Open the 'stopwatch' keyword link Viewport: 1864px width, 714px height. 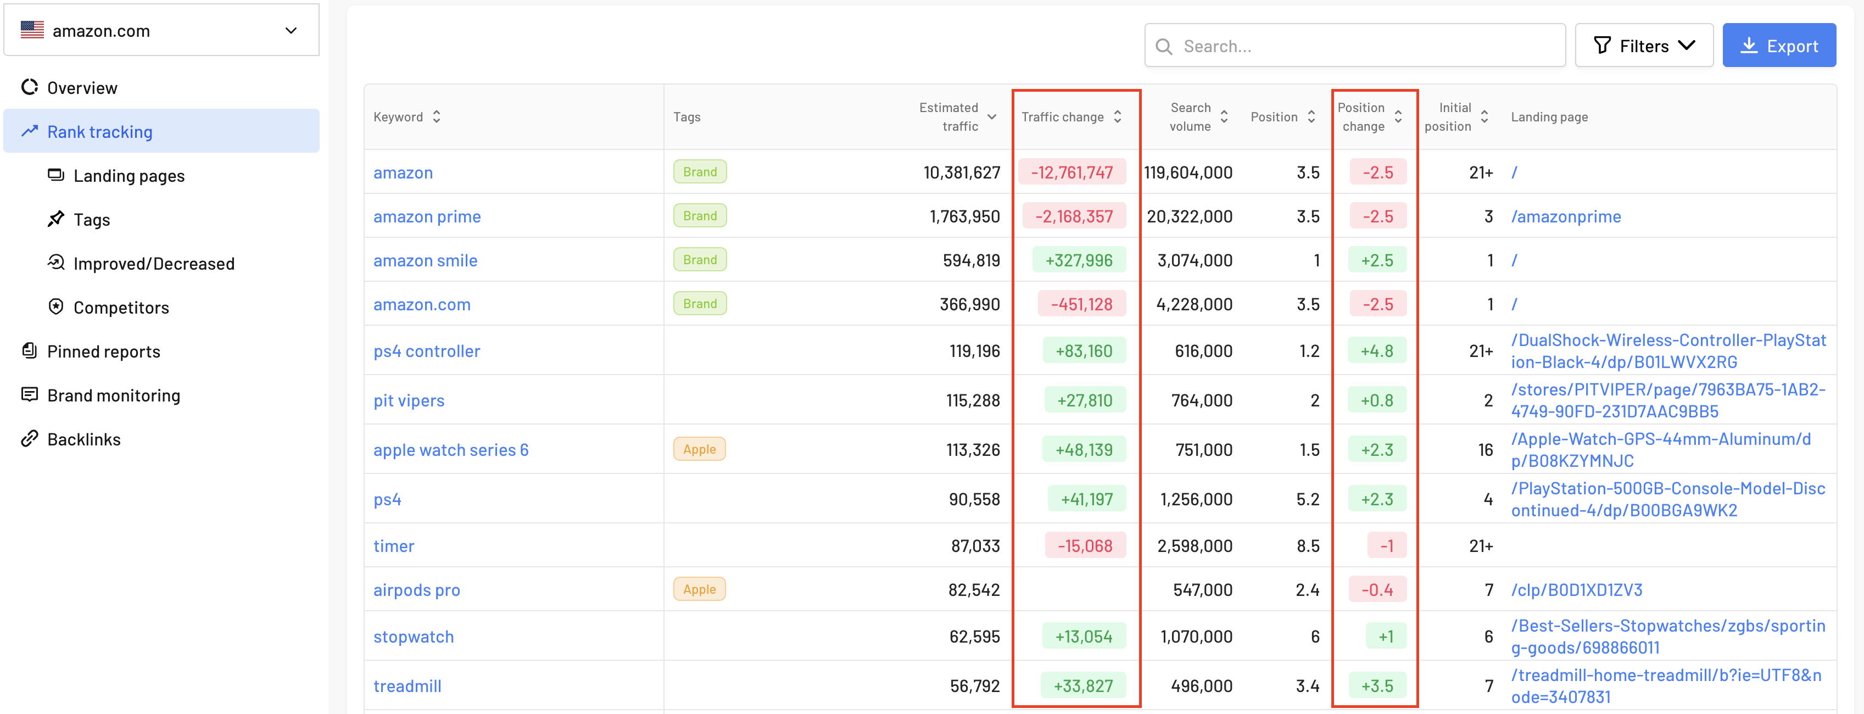point(414,637)
